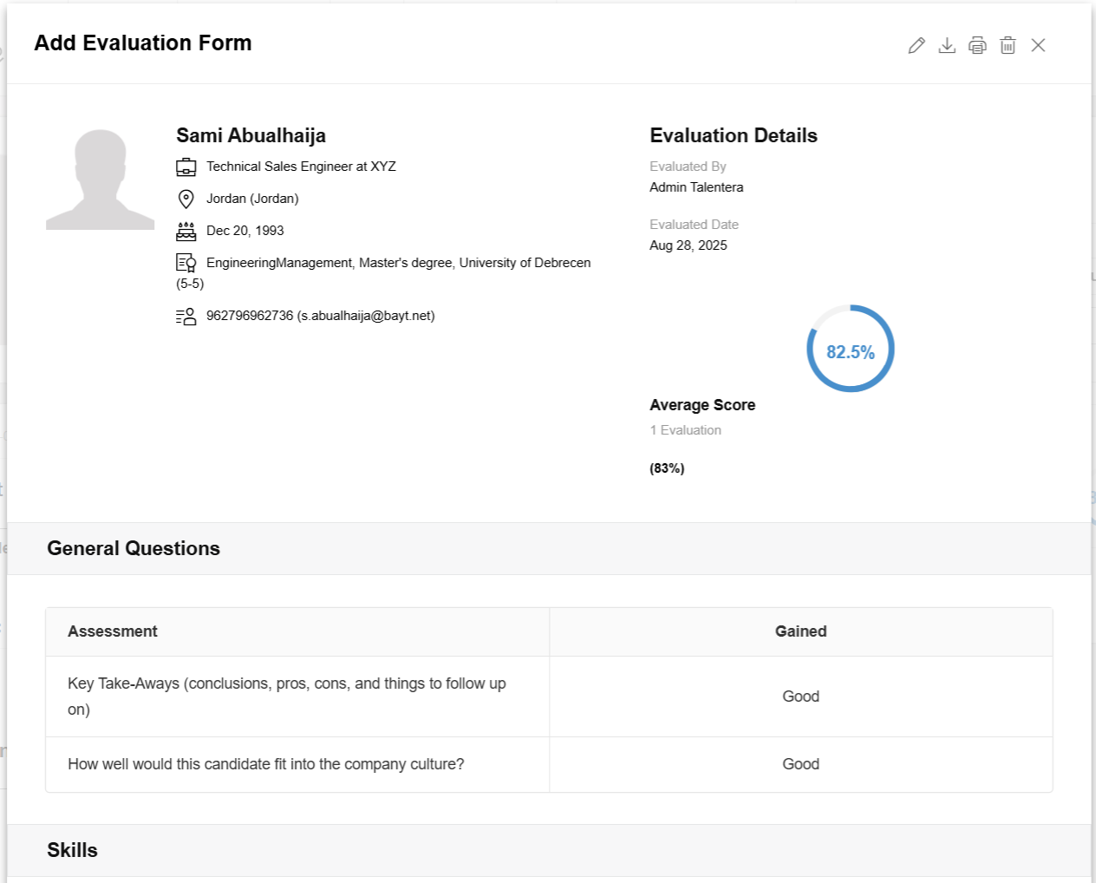The image size is (1096, 883).
Task: Click the contact details icon
Action: (x=186, y=317)
